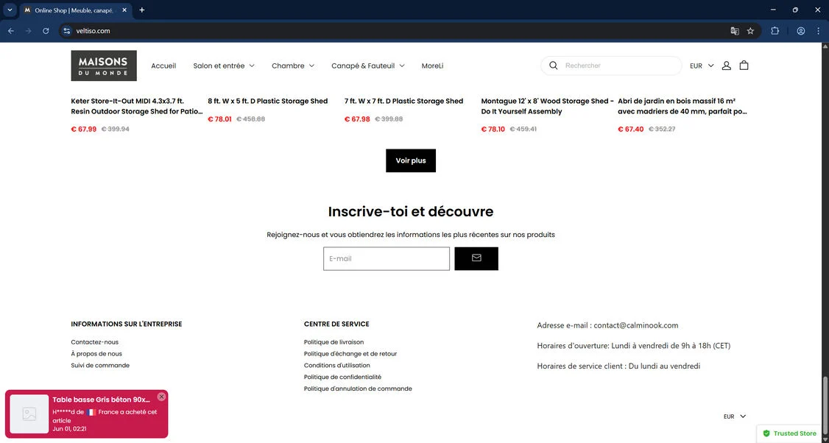Open a new browser tab

[x=141, y=10]
